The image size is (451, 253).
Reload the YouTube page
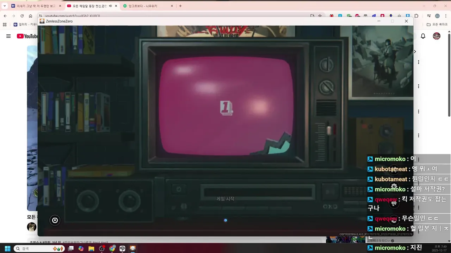click(22, 16)
